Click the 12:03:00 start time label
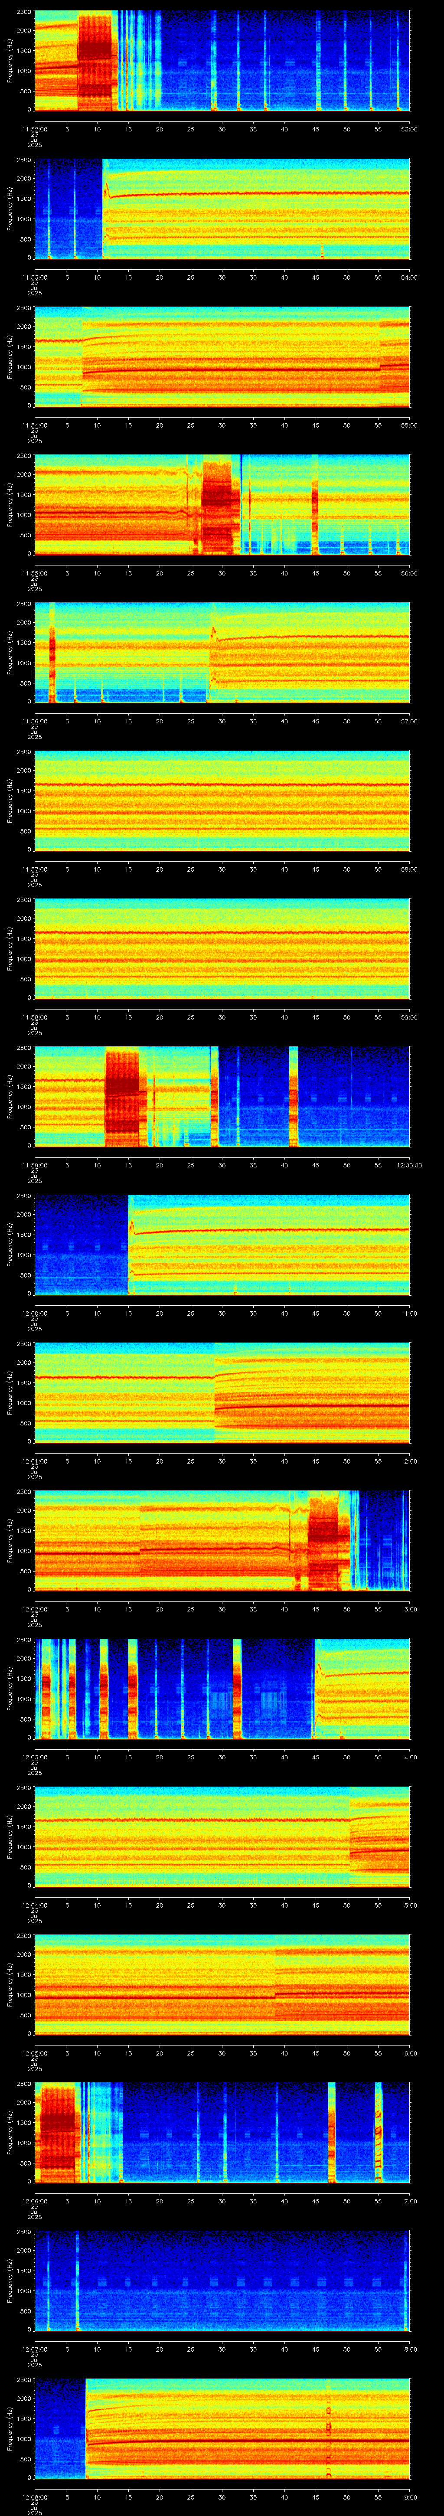This screenshot has width=444, height=2516. [34, 1757]
